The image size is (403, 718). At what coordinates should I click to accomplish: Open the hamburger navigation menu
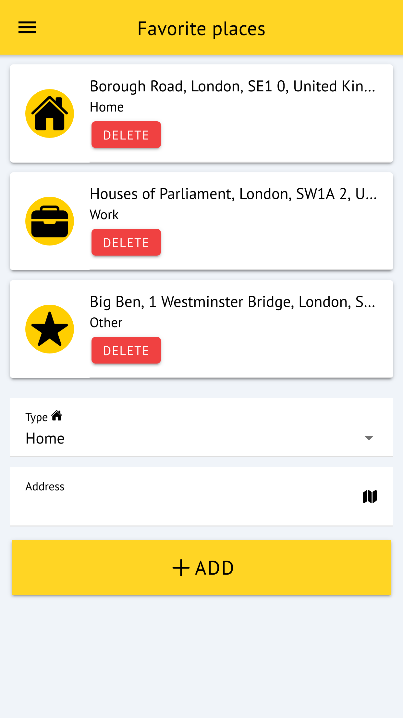click(x=27, y=28)
